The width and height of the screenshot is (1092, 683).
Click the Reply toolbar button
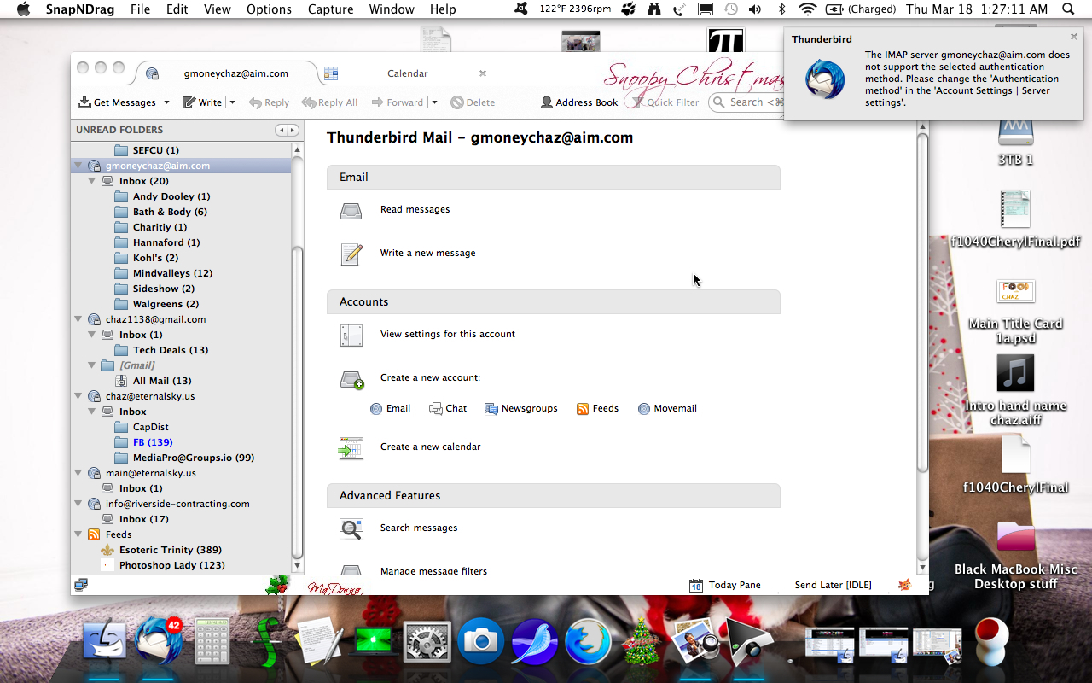click(x=269, y=102)
